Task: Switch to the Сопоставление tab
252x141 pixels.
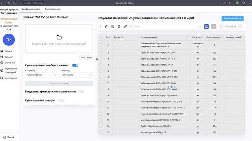Action: pyautogui.click(x=52, y=9)
